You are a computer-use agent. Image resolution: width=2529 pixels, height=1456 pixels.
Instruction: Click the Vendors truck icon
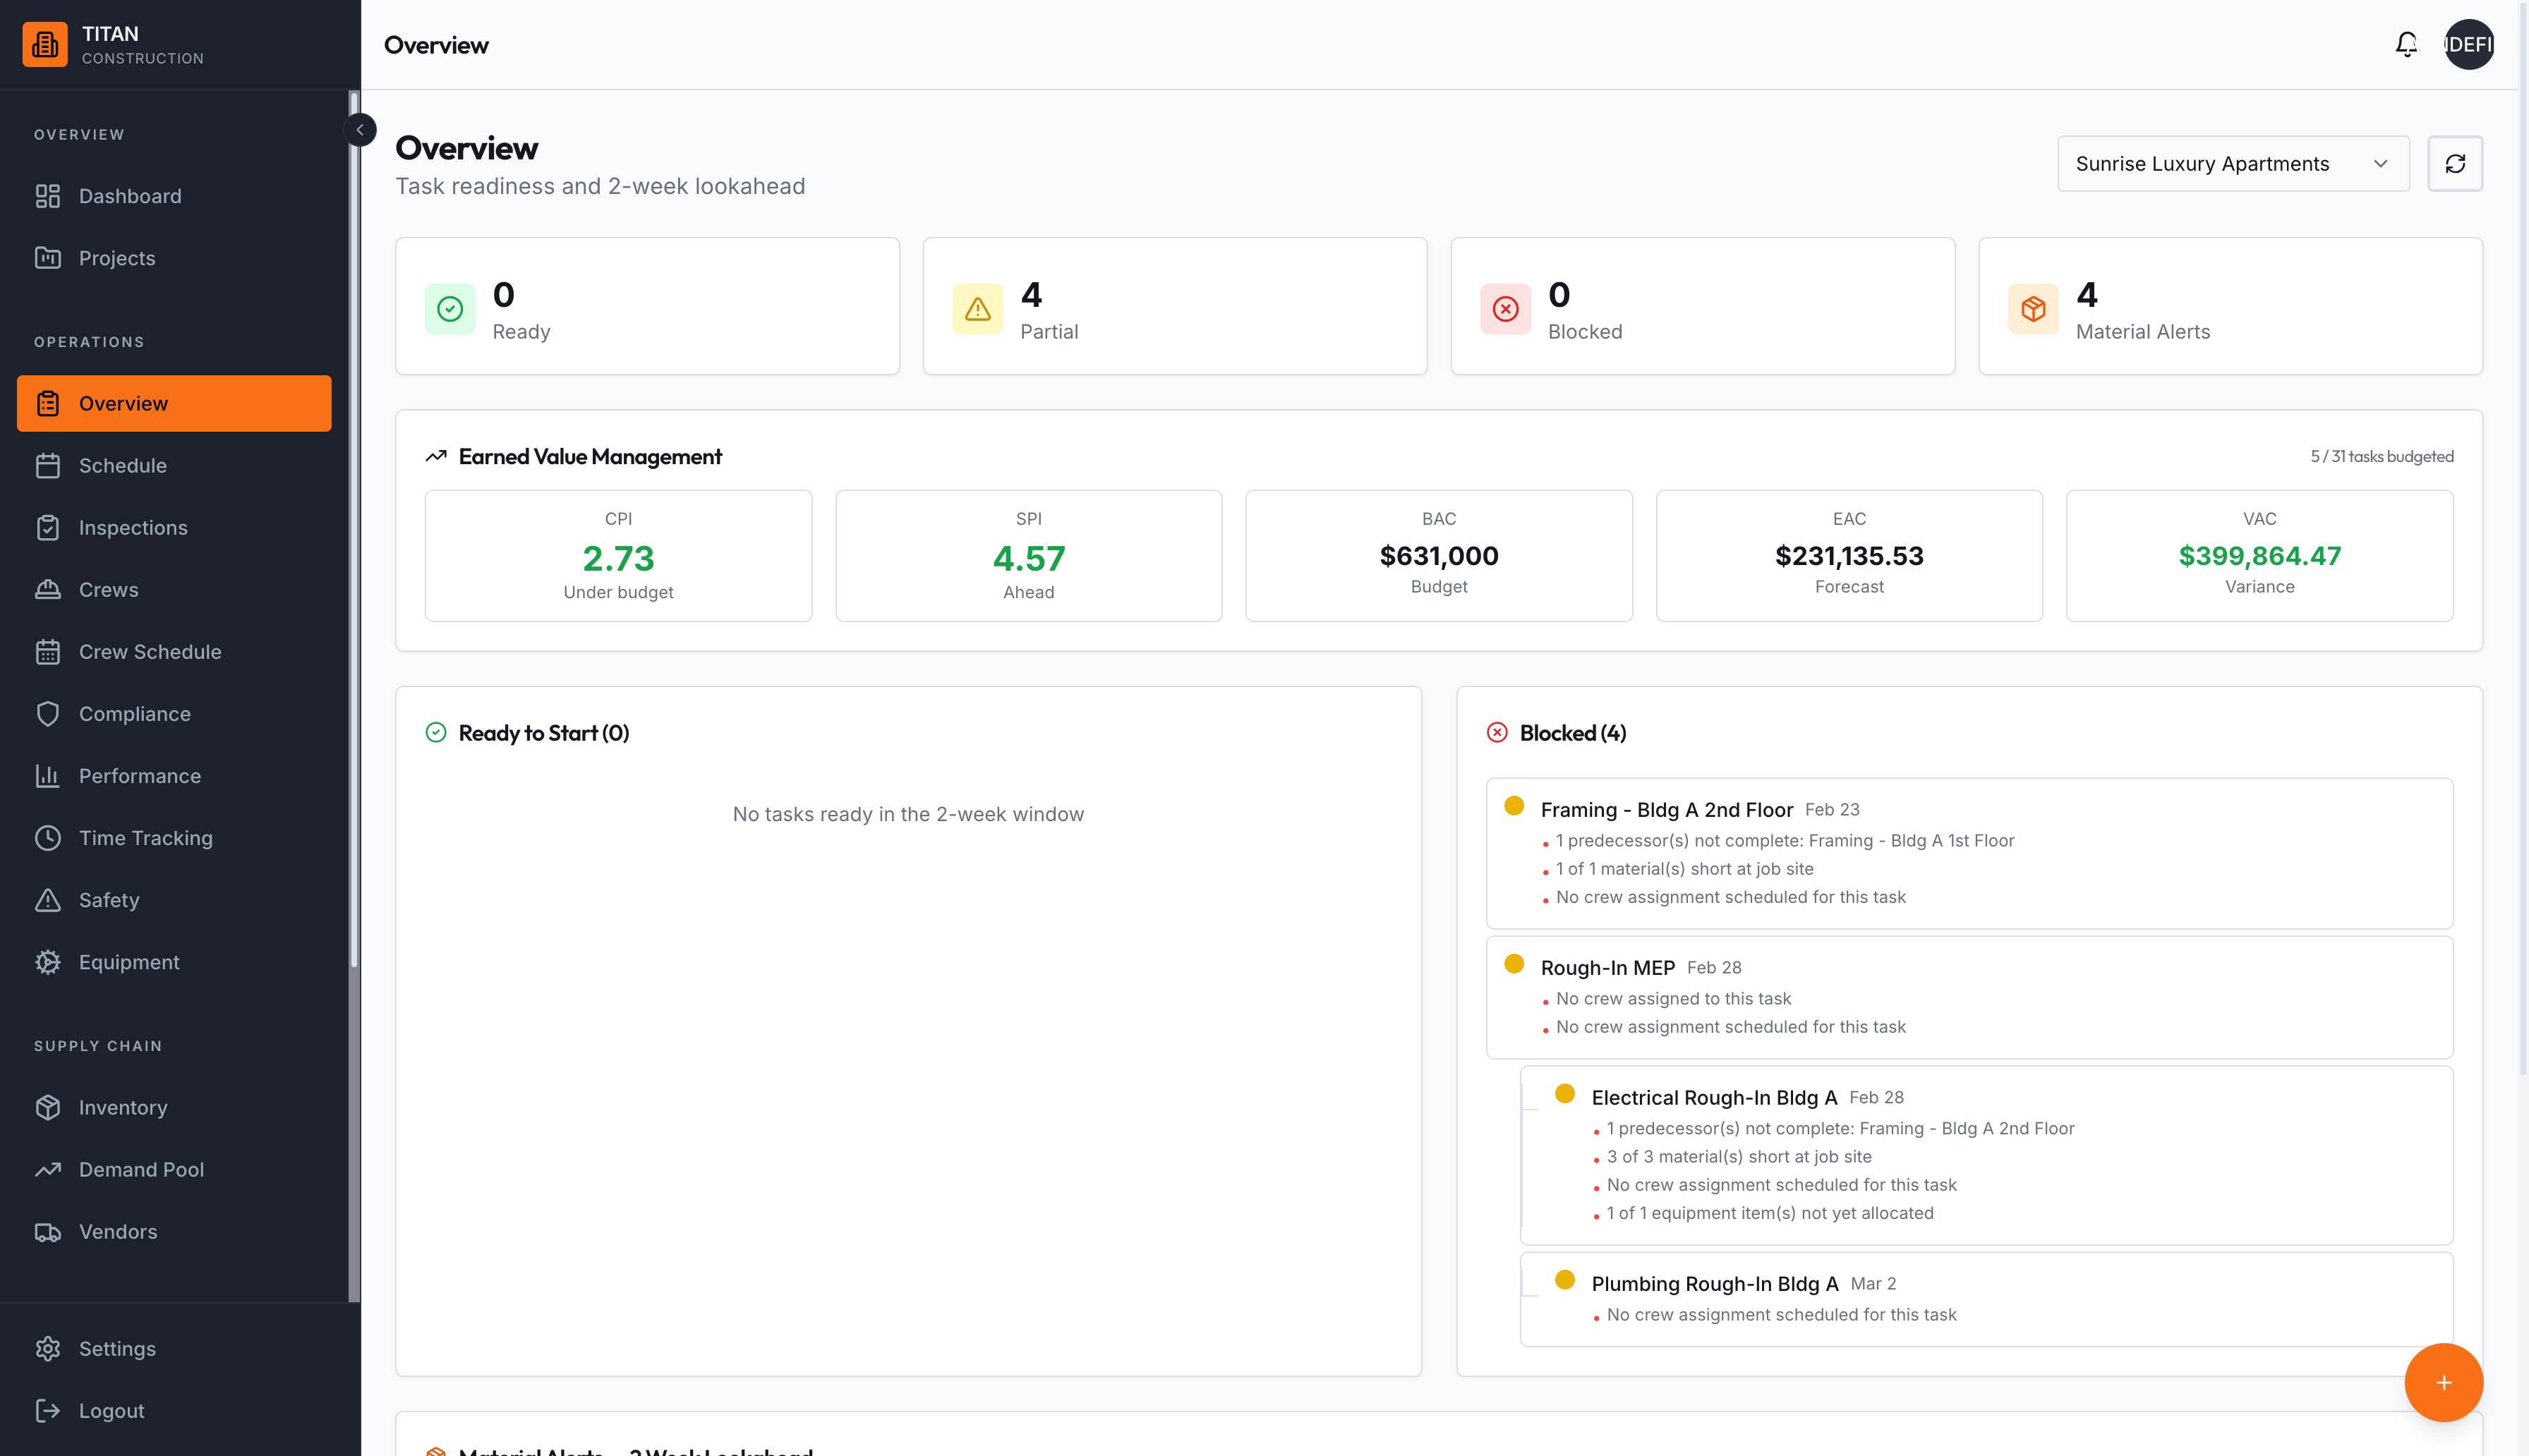point(48,1231)
